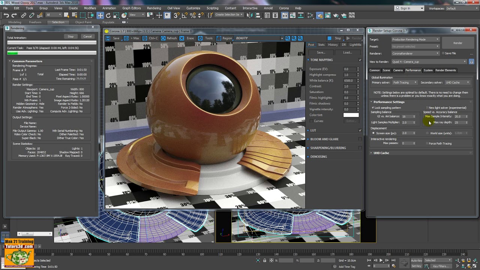Click the Key Filters... button
The image size is (480, 270).
pos(441,266)
